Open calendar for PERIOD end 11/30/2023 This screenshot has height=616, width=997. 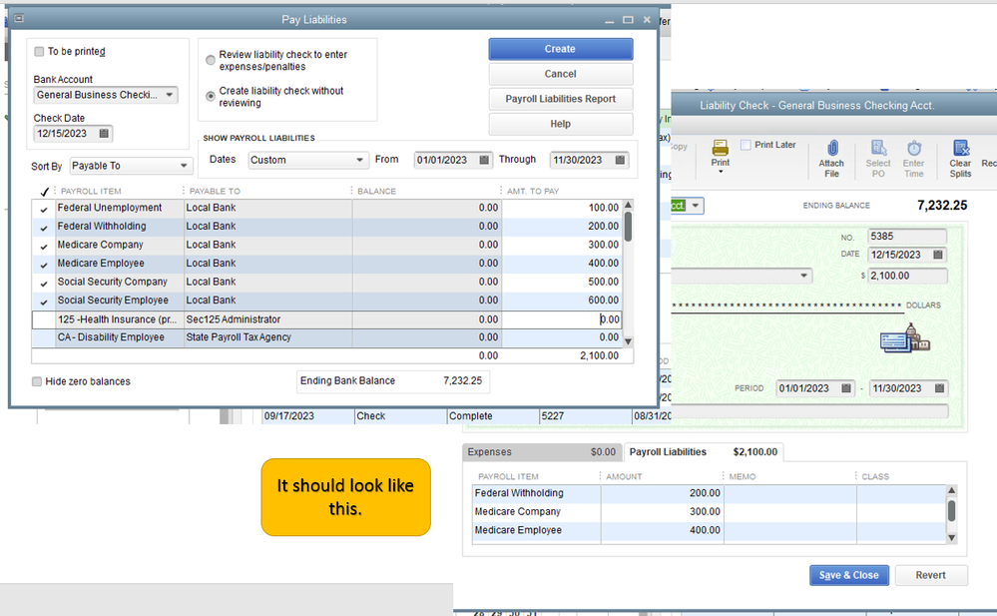tap(939, 388)
